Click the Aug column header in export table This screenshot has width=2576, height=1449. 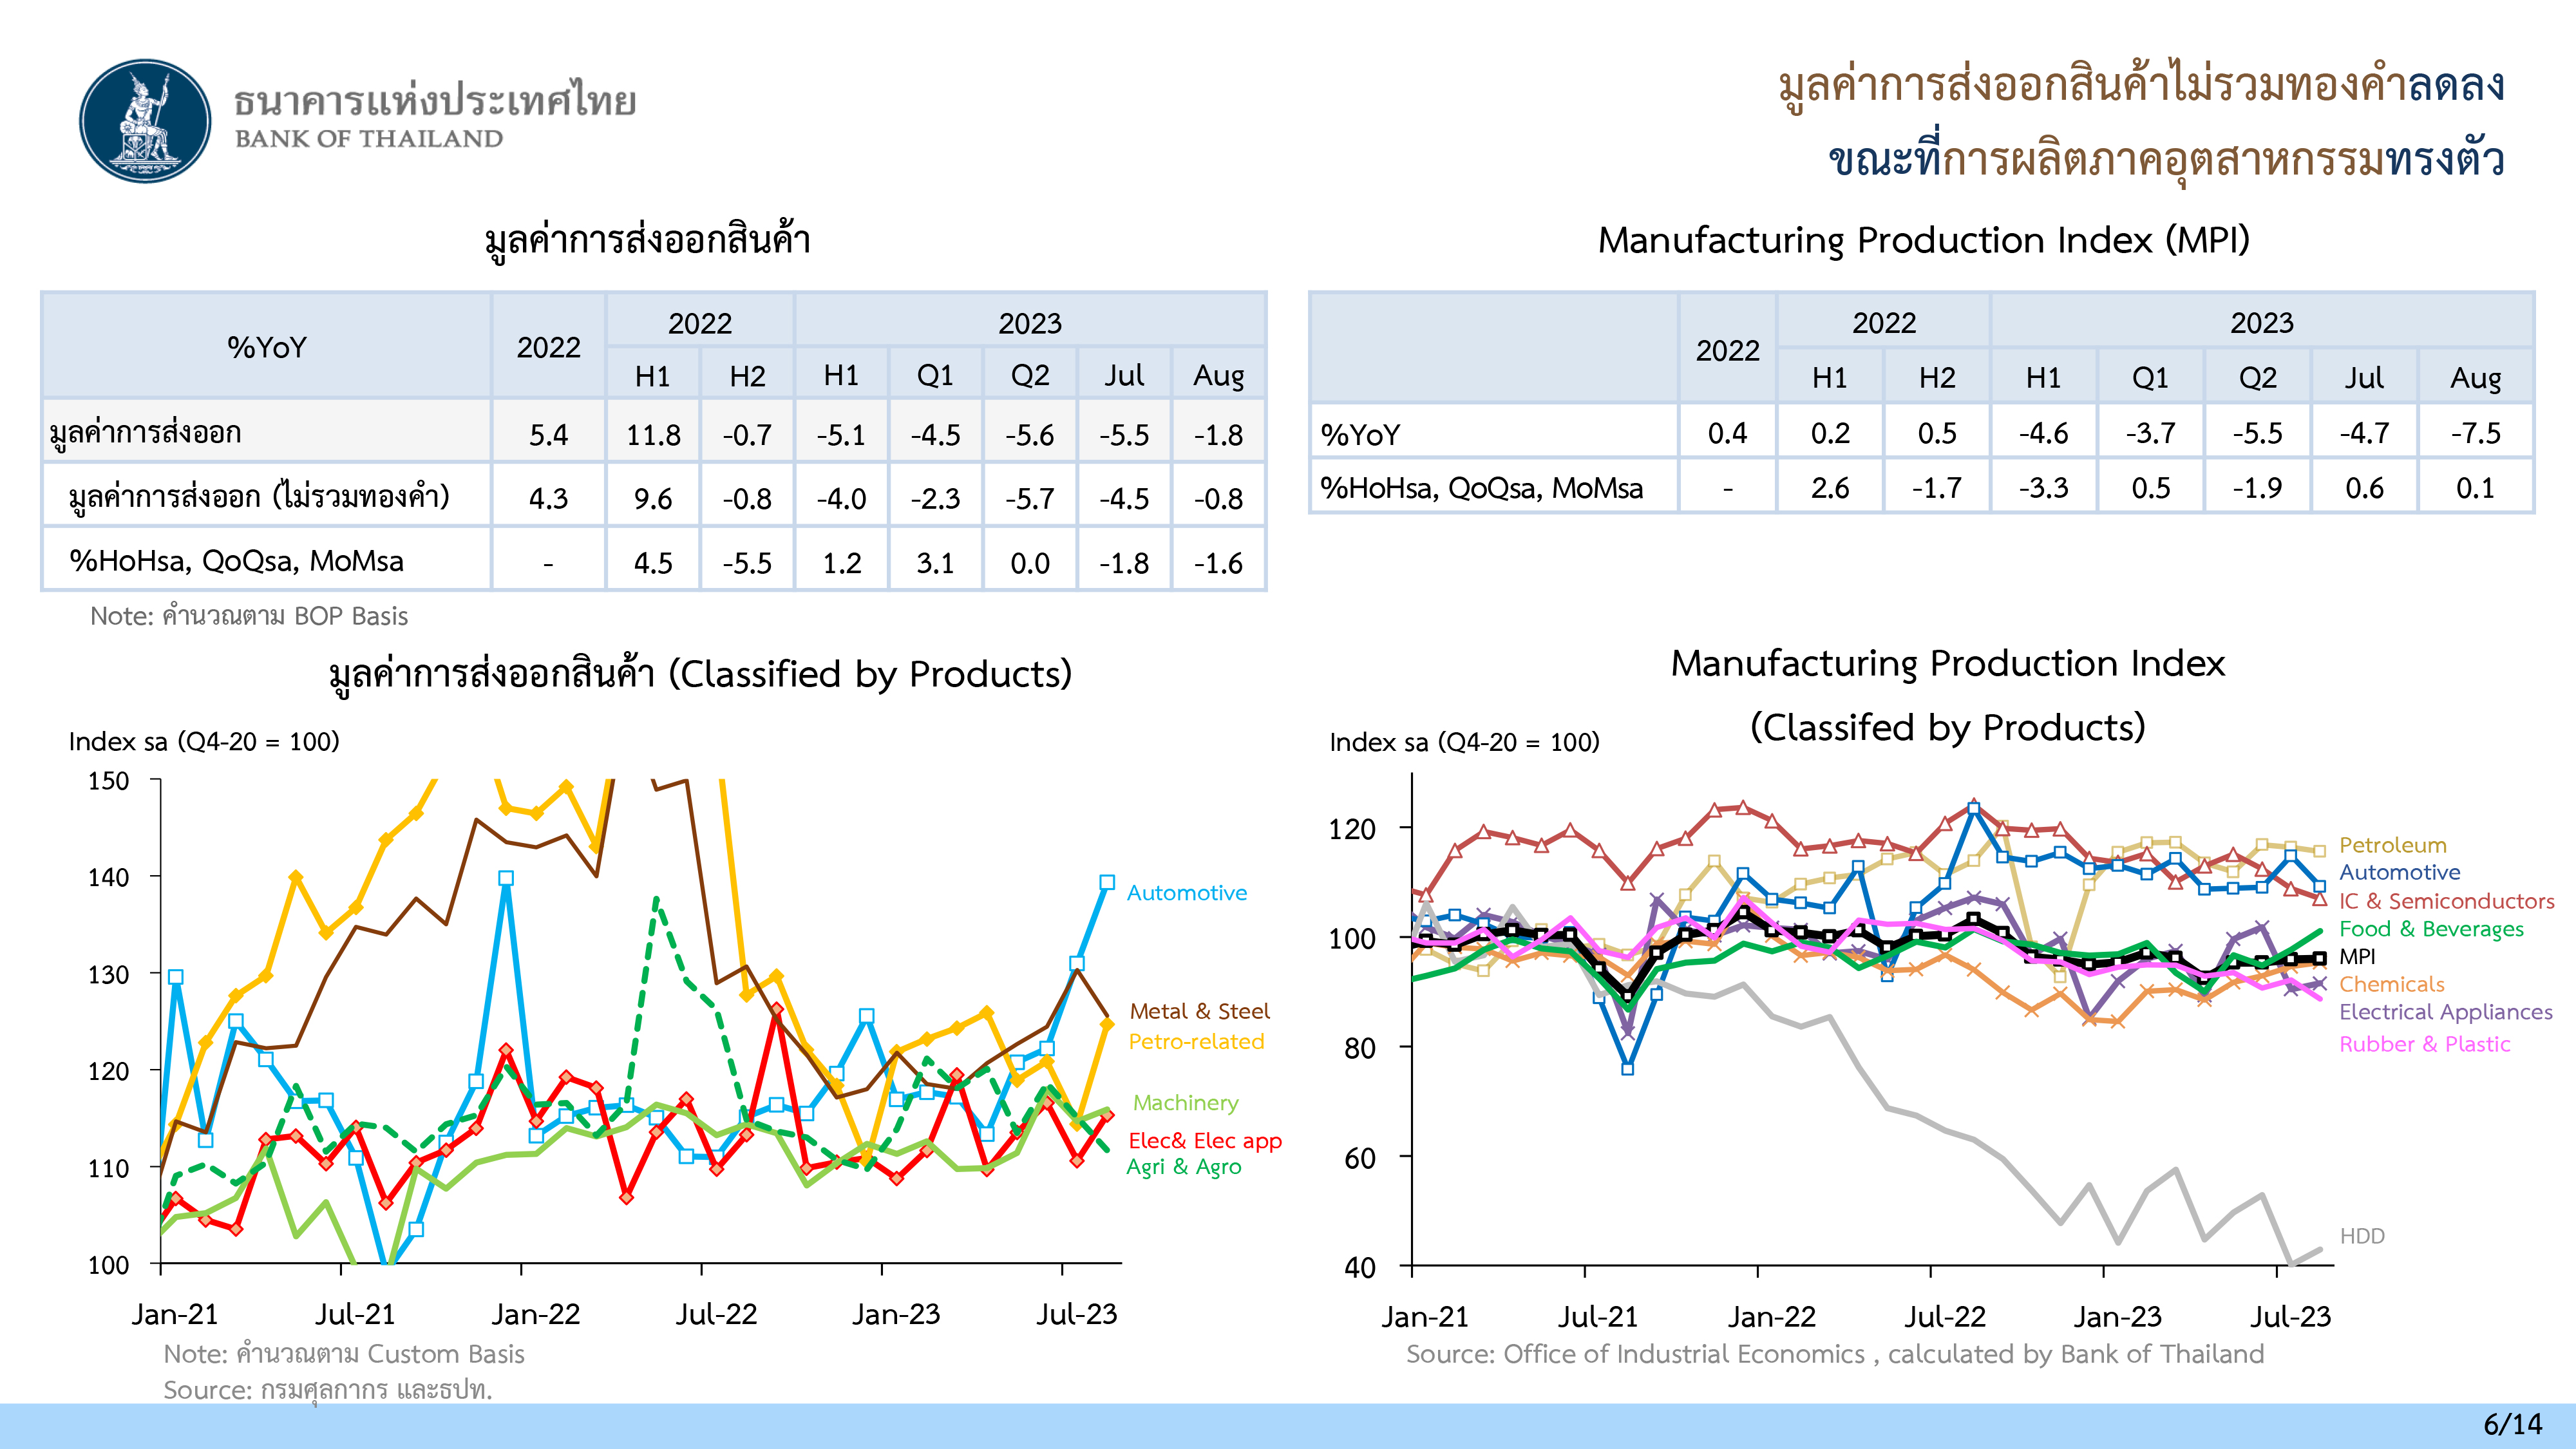[x=1218, y=376]
